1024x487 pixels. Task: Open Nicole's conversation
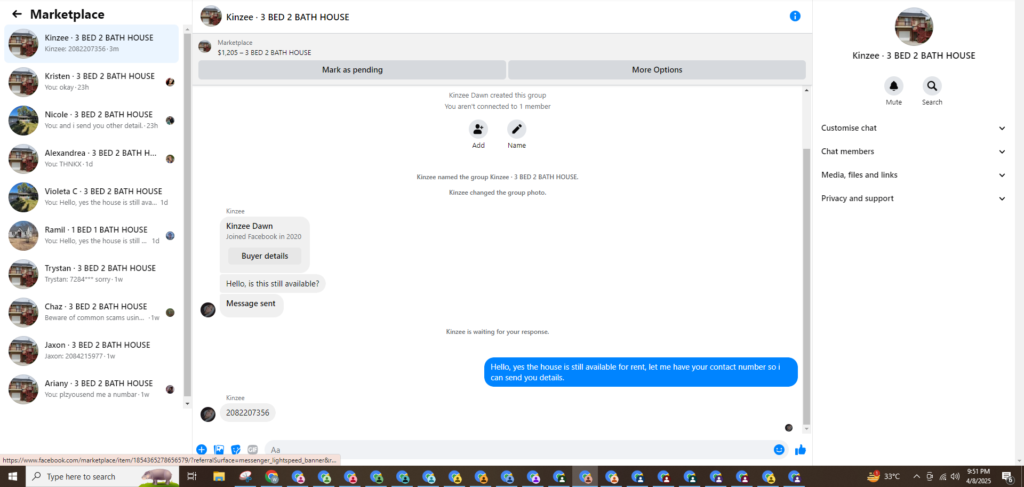(x=92, y=121)
